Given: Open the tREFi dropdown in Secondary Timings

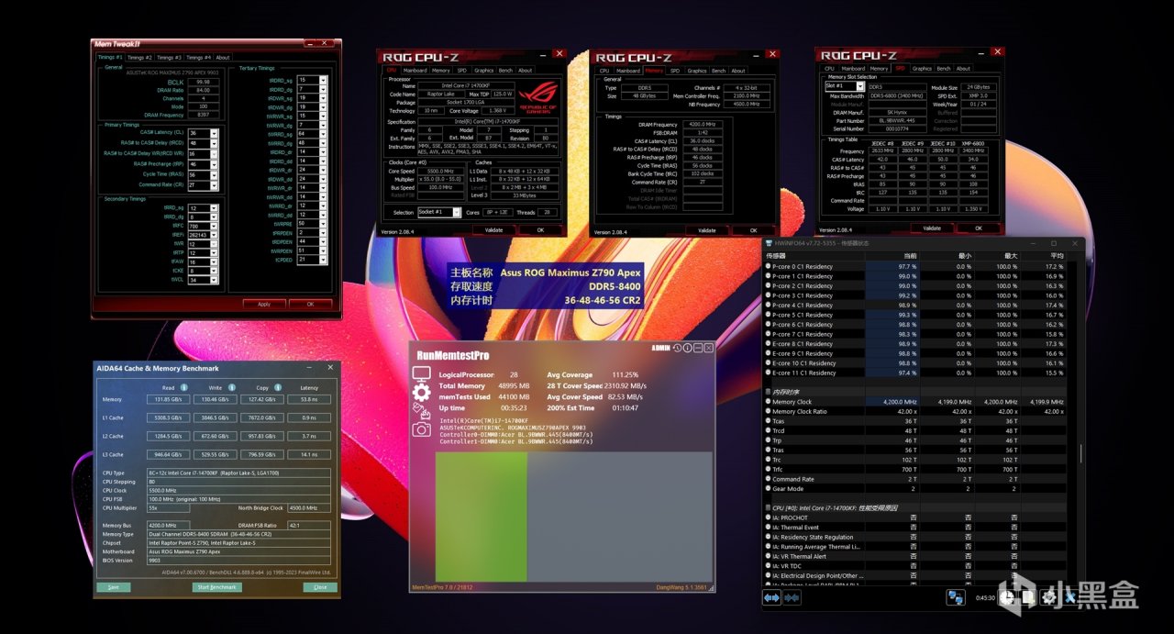Looking at the screenshot, I should click(215, 235).
